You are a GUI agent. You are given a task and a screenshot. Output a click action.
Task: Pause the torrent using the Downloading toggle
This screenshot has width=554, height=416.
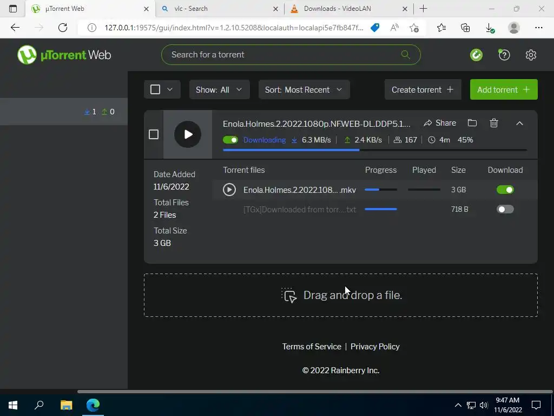click(x=230, y=140)
